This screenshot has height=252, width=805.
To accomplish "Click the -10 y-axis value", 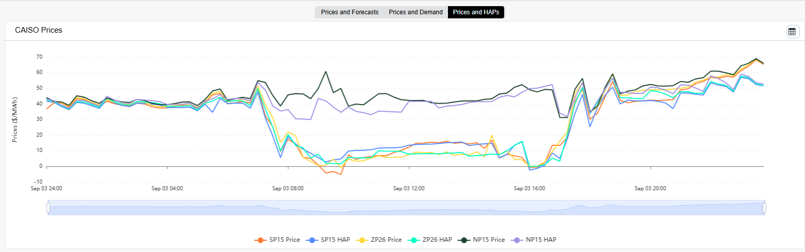I will pos(38,182).
